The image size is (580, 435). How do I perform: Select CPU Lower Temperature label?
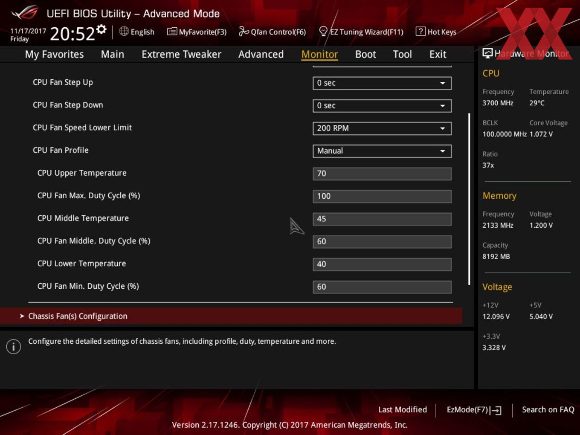(x=81, y=263)
